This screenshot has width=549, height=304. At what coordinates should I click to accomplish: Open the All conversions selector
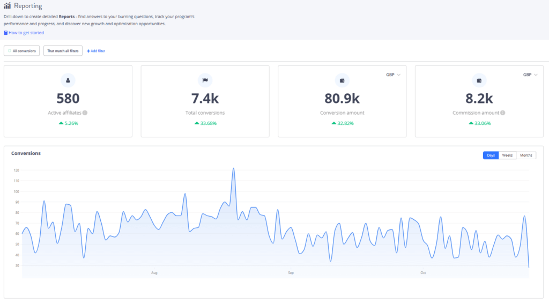(x=22, y=51)
